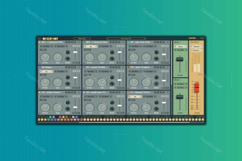The width and height of the screenshot is (242, 161).
Task: Mute the SD side stick slot
Action: point(167,46)
